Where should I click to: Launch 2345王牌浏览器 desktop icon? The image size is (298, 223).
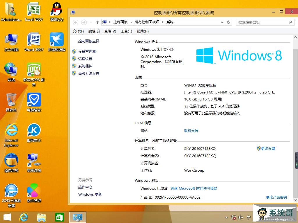(x=11, y=195)
